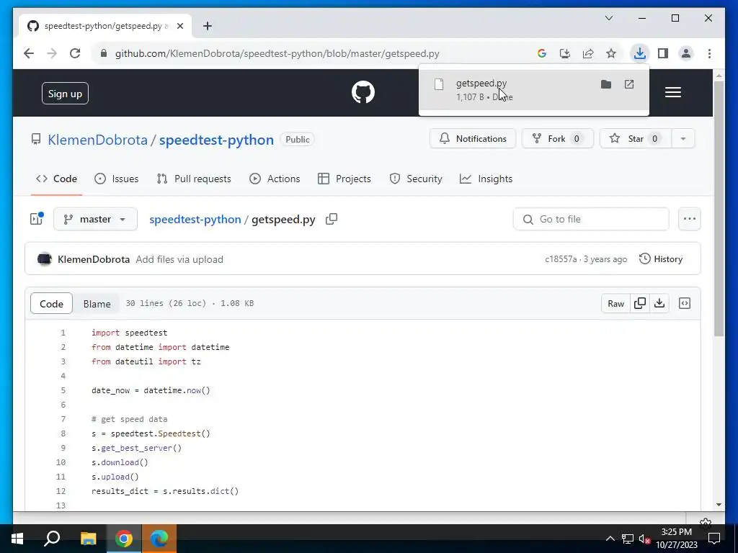
Task: Click the address bar URL
Action: (277, 53)
